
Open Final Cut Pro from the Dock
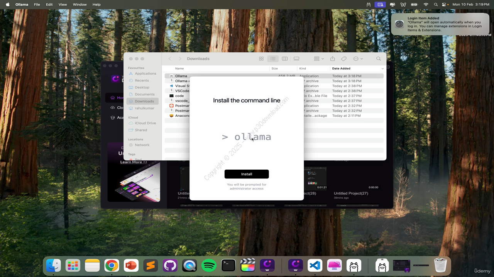(x=248, y=265)
